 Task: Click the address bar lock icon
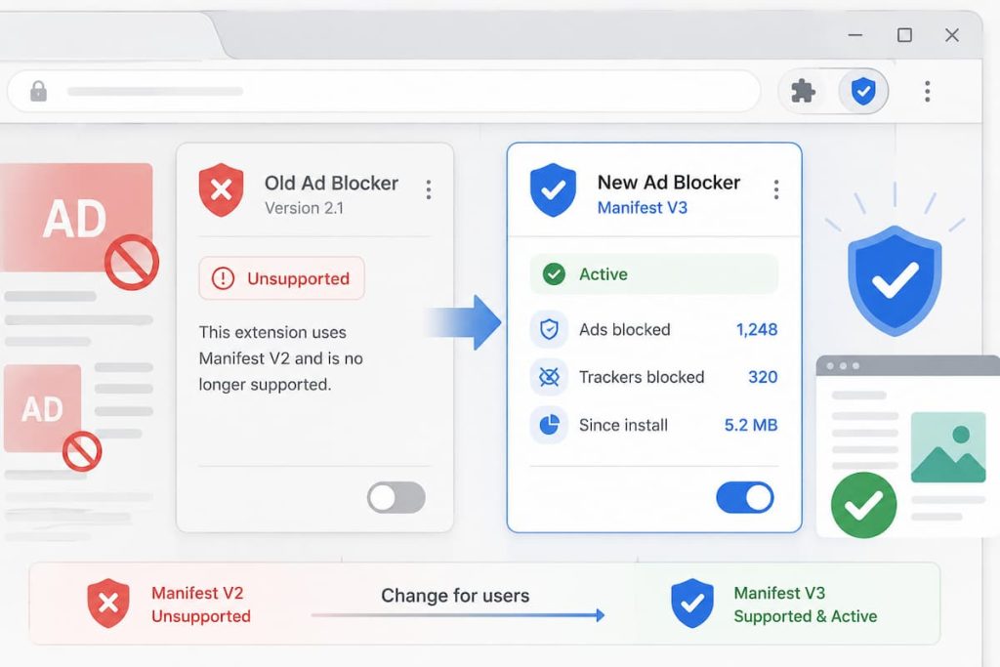38,91
